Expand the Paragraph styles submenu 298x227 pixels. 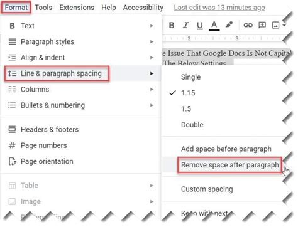(x=80, y=41)
